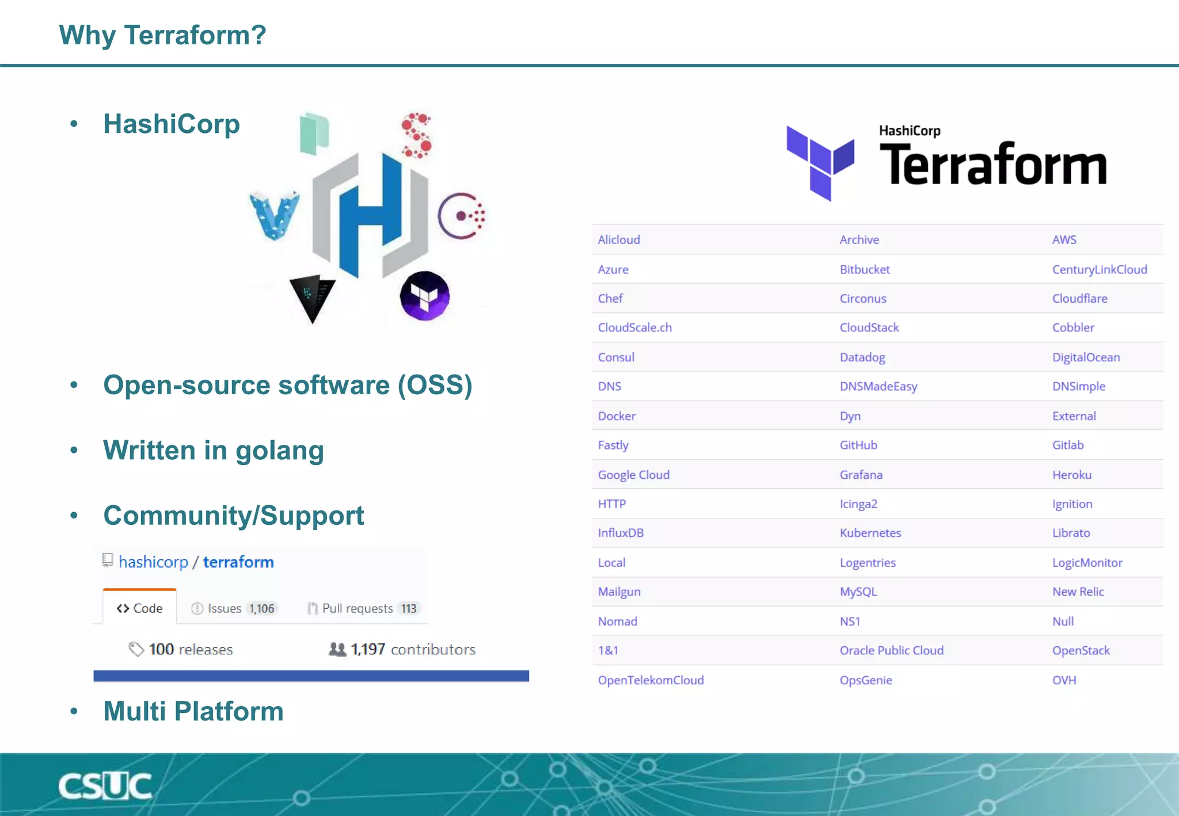
Task: Click the purple Terraform circle icon
Action: coord(425,296)
